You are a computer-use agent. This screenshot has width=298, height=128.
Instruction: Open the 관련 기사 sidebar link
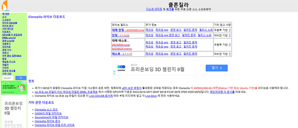pyautogui.click(x=7, y=50)
